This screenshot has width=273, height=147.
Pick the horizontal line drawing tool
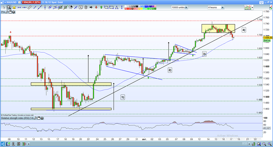pyautogui.click(x=24, y=8)
